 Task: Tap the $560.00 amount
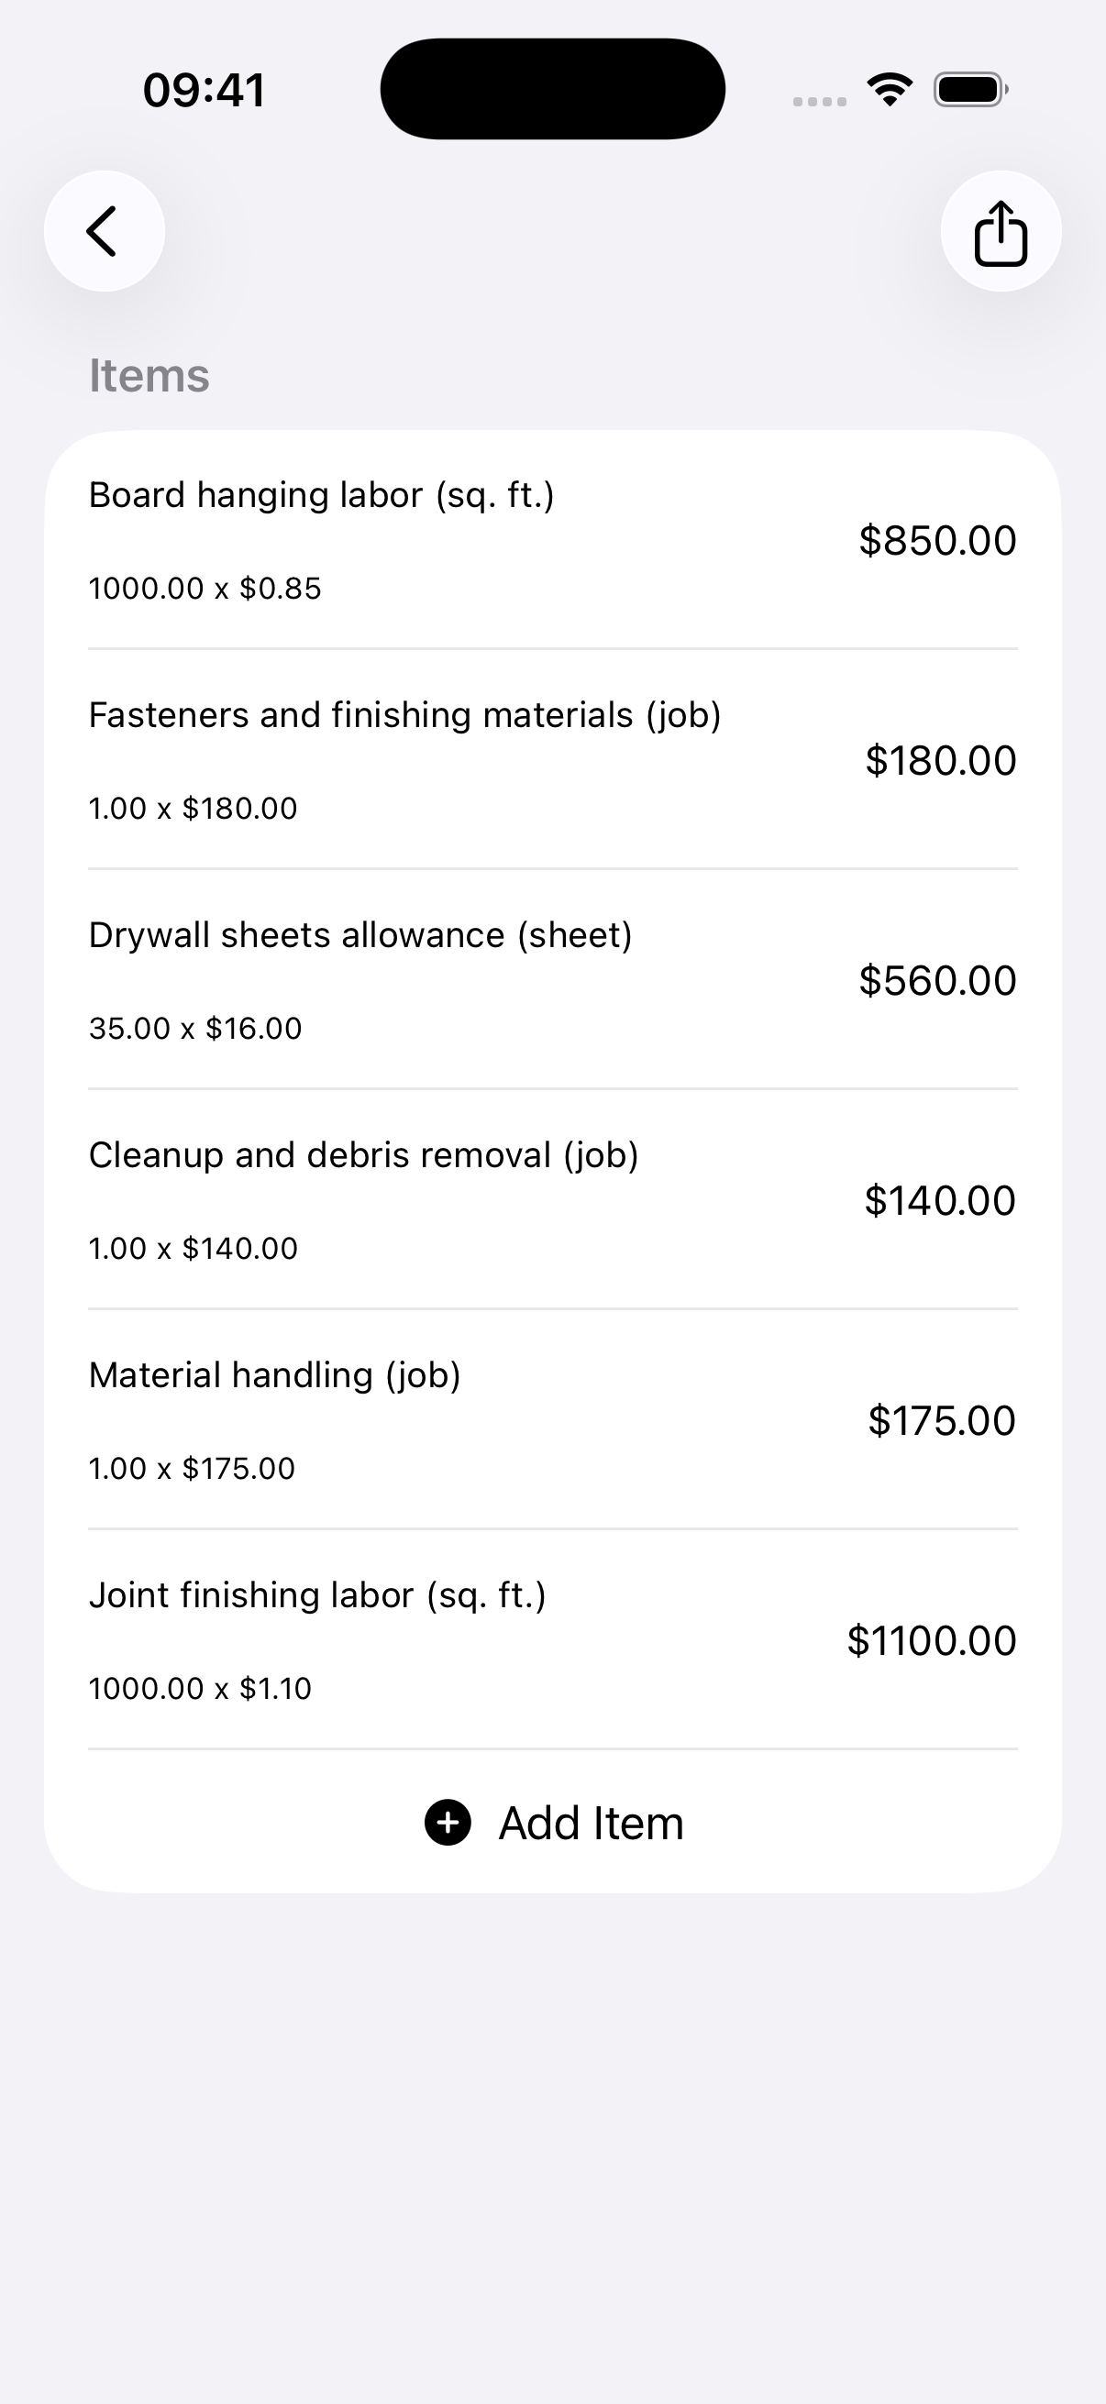(937, 981)
